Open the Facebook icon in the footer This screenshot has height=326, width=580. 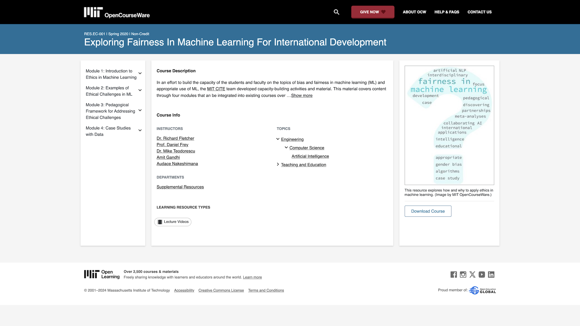pyautogui.click(x=453, y=274)
